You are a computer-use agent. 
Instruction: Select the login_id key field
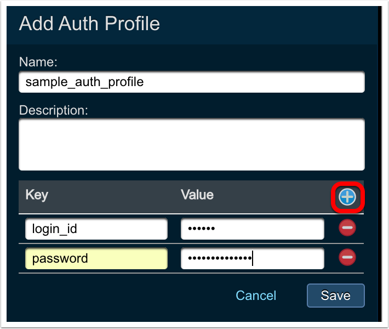pyautogui.click(x=96, y=229)
